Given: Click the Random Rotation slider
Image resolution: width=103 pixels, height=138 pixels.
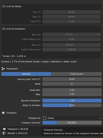Looking at the screenshot, I should tap(72, 101).
